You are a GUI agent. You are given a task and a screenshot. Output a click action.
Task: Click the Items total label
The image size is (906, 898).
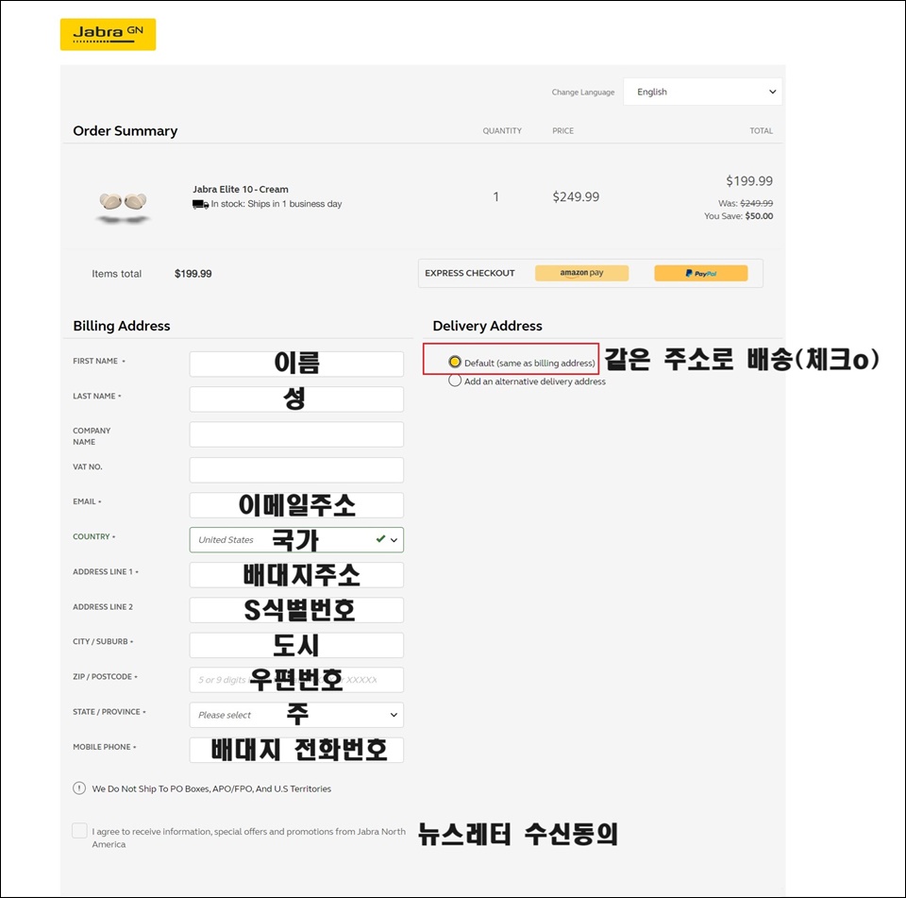[116, 274]
